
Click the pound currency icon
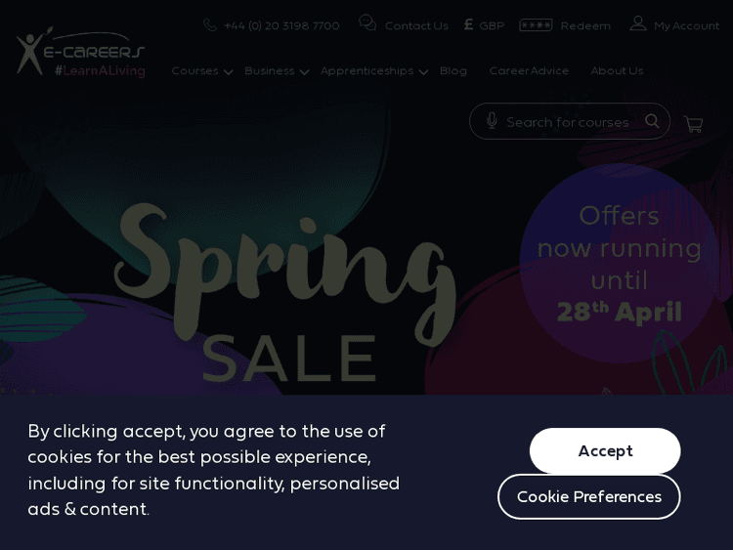point(468,24)
